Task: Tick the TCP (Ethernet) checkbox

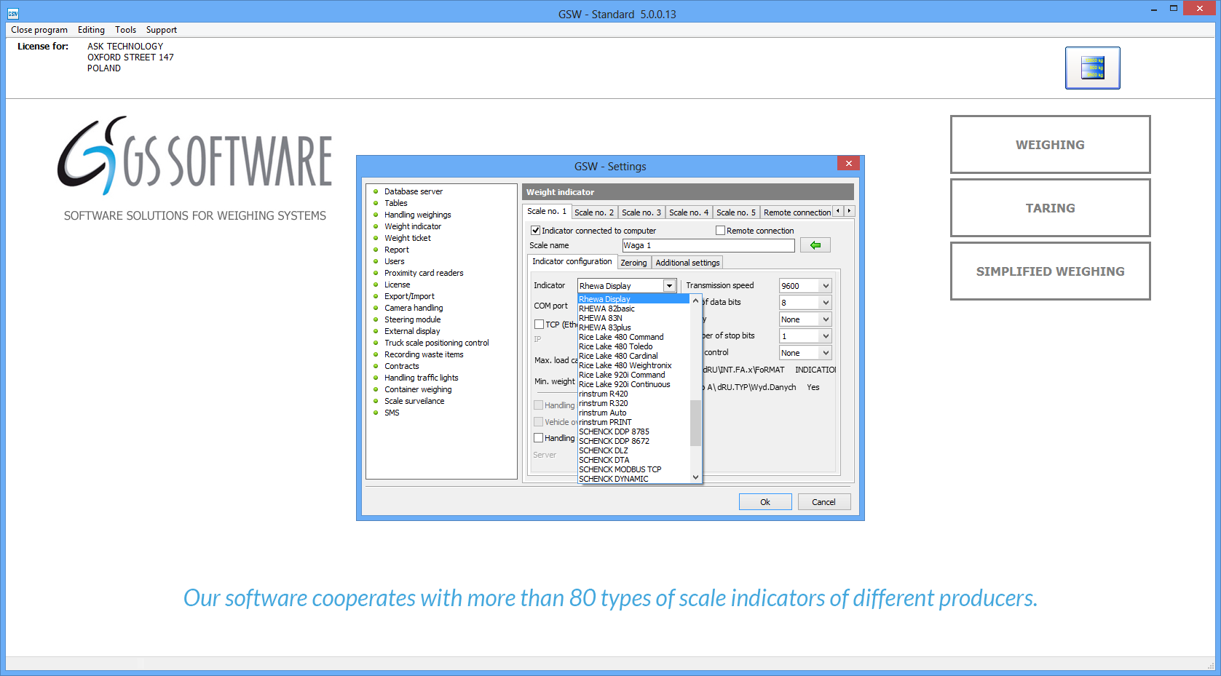Action: [x=540, y=325]
